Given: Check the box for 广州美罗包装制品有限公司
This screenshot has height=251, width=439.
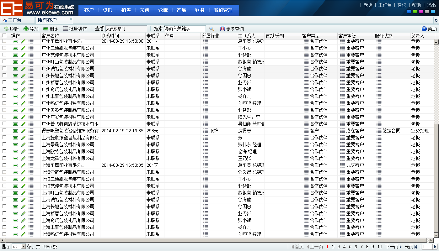Looking at the screenshot, I should click(4, 110).
